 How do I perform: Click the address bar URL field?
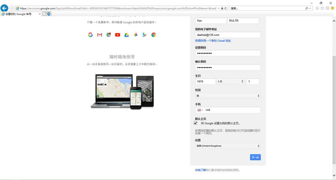tap(118, 8)
